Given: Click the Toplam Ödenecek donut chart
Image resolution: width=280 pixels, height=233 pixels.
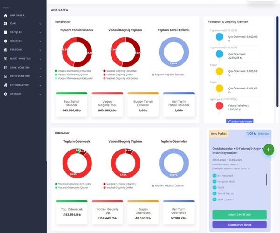Looking at the screenshot, I should 77,163.
